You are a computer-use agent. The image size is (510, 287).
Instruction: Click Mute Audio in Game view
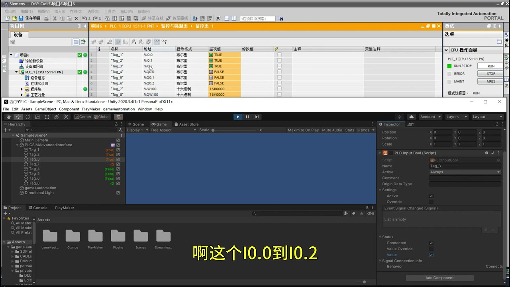[332, 130]
